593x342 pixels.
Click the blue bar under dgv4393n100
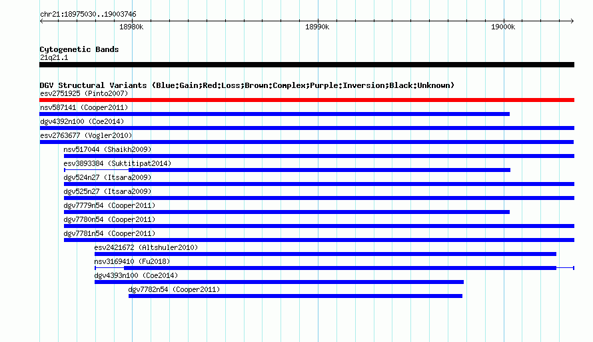(279, 282)
